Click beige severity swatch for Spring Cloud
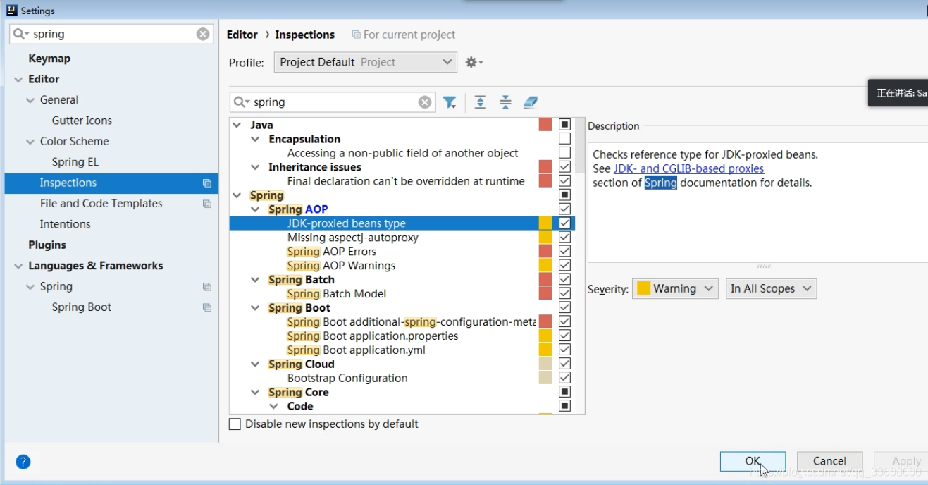This screenshot has width=928, height=485. point(545,364)
